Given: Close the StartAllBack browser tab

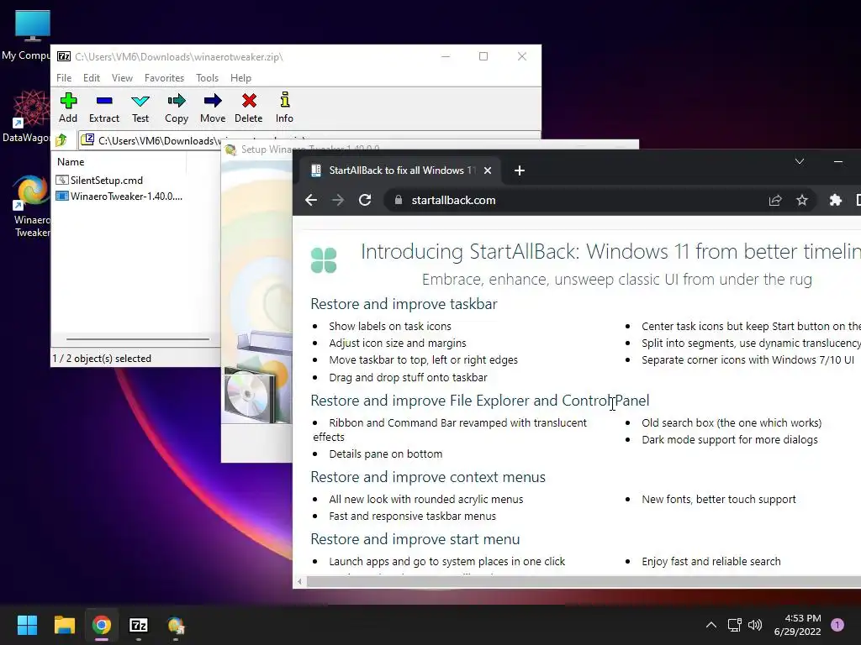Looking at the screenshot, I should [488, 170].
